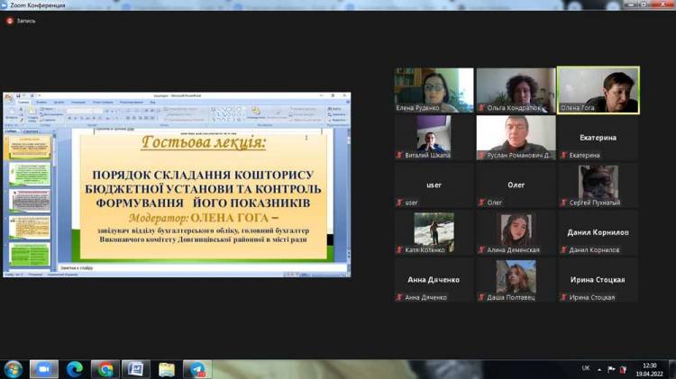Click the PowerPoint Office button
Viewport: 676px width, 379px height.
point(9,97)
